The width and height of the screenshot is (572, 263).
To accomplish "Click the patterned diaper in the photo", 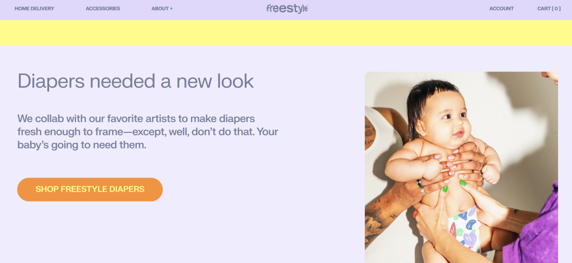I will 464,229.
